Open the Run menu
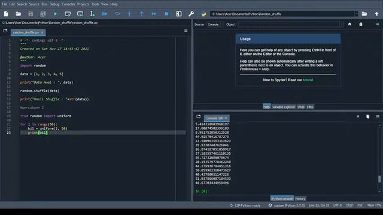 click(44, 4)
